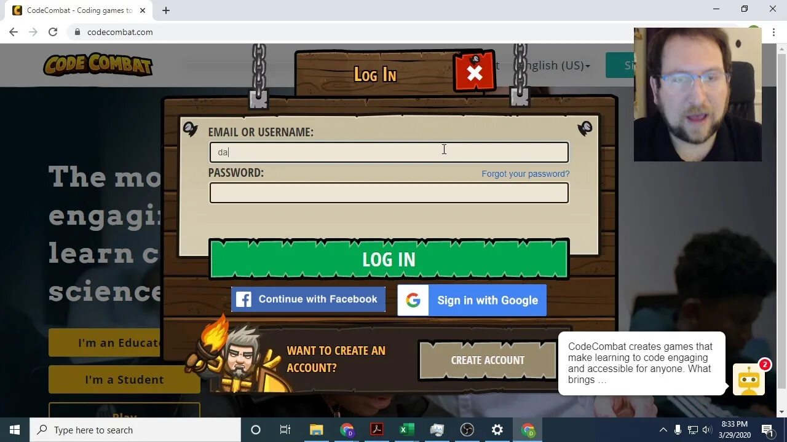Viewport: 787px width, 442px height.
Task: Sign in with Google button
Action: 472,300
